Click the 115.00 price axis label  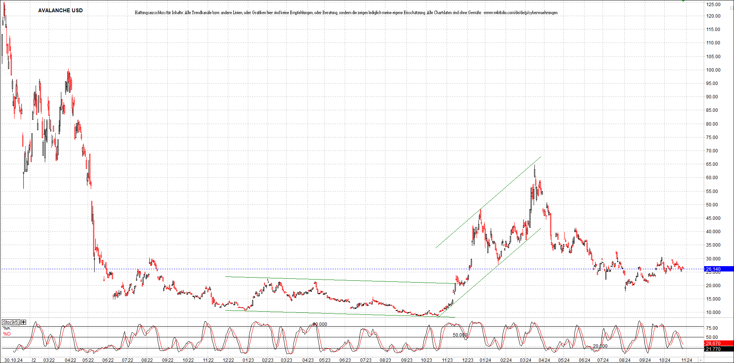(x=713, y=29)
